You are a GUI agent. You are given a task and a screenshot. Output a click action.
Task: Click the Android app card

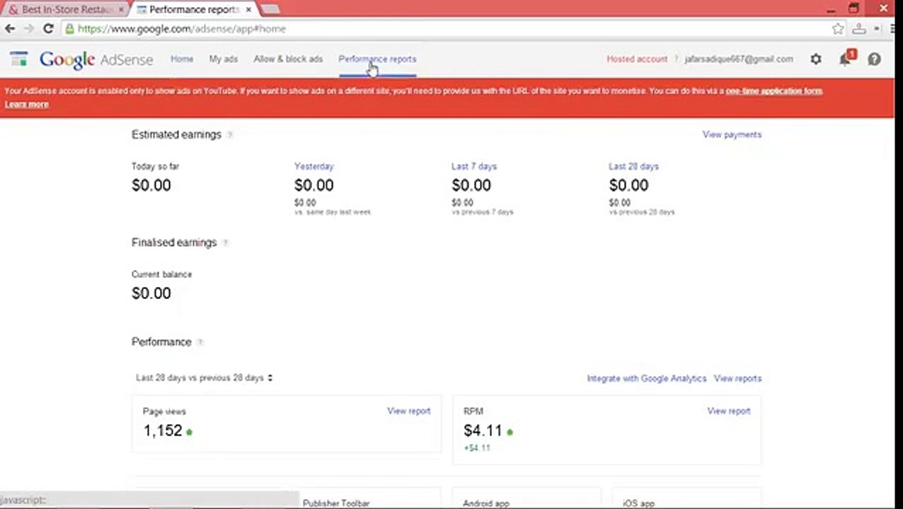pyautogui.click(x=527, y=498)
